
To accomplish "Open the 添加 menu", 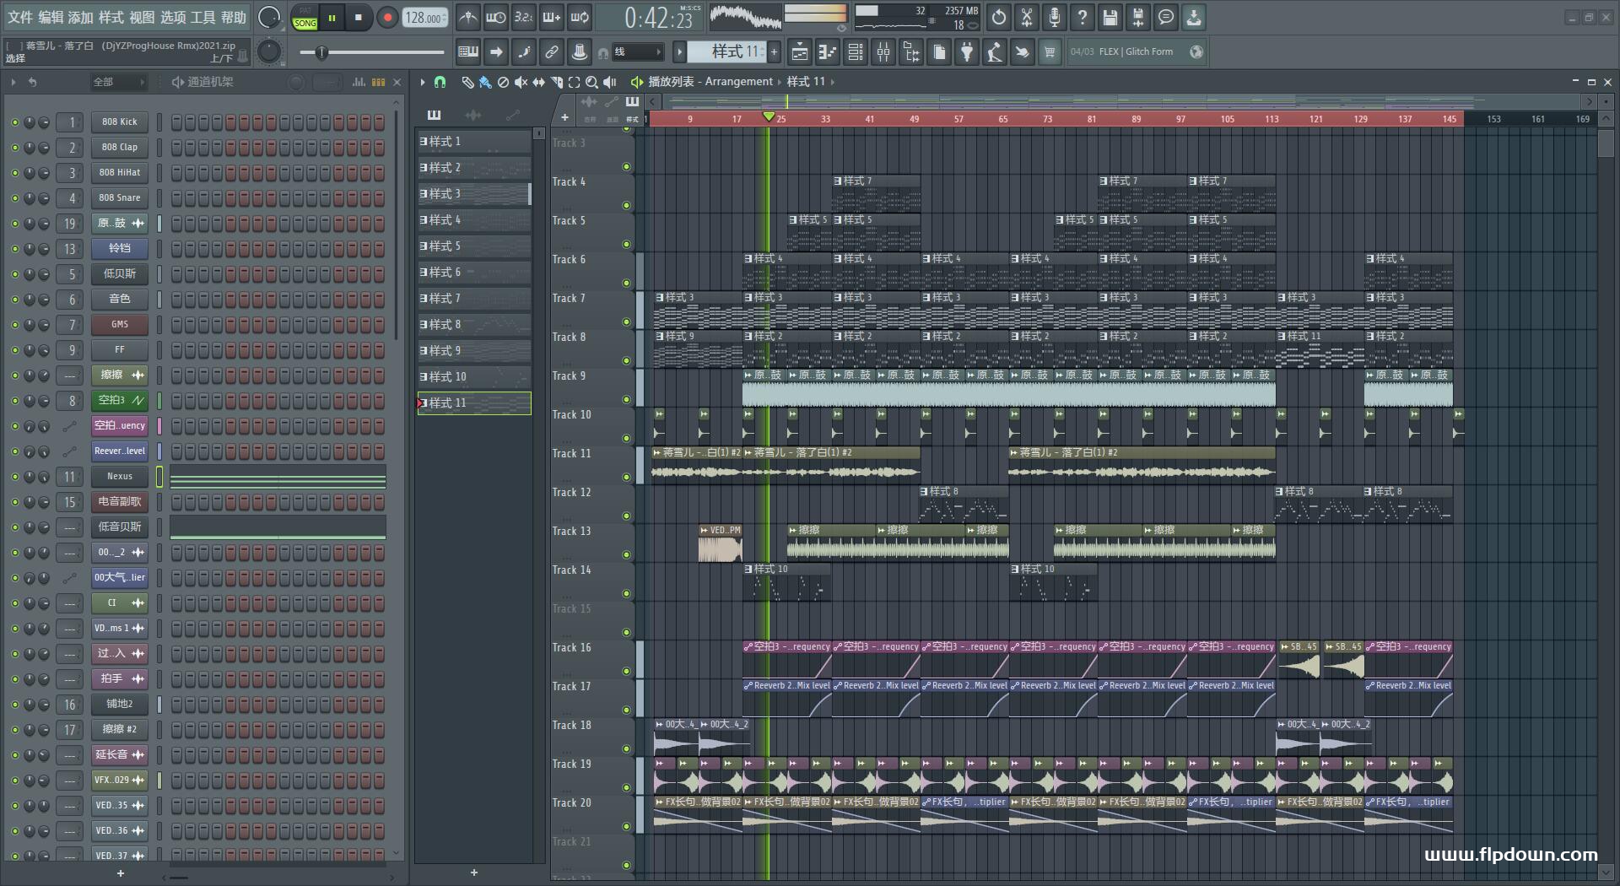I will [81, 17].
